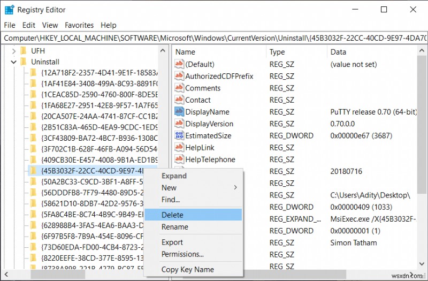Click the registry path address bar
Screen dimensions: 428x281
[214, 38]
